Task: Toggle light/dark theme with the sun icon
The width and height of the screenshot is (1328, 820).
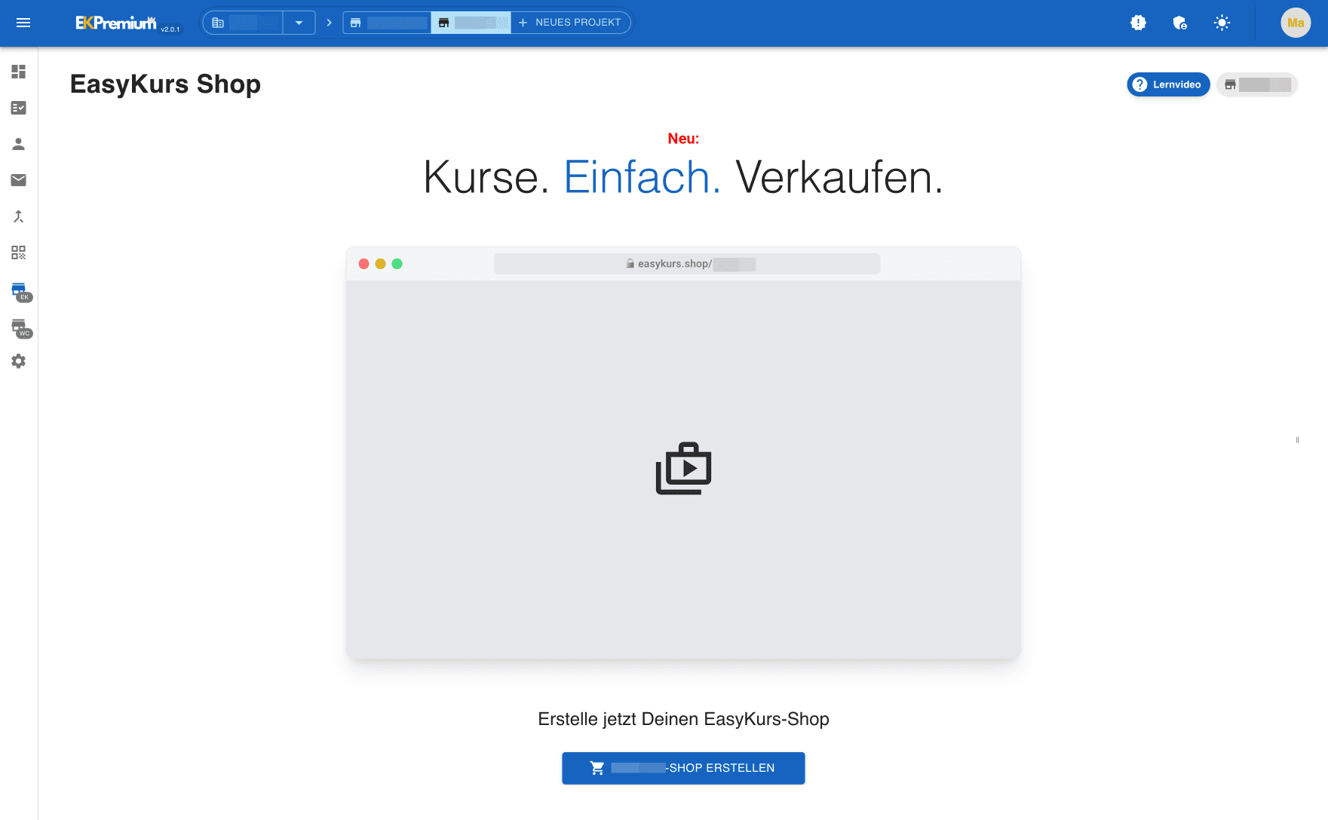Action: coord(1222,23)
